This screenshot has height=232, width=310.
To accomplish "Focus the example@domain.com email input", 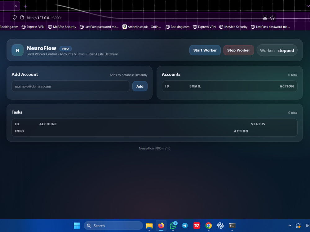I will click(71, 86).
